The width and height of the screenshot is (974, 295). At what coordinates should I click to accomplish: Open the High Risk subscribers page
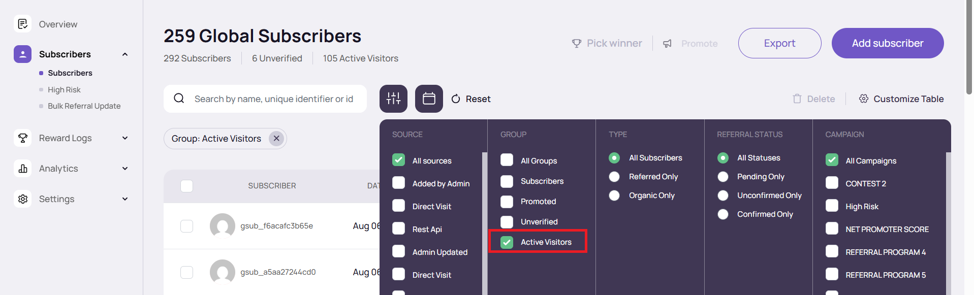click(64, 90)
